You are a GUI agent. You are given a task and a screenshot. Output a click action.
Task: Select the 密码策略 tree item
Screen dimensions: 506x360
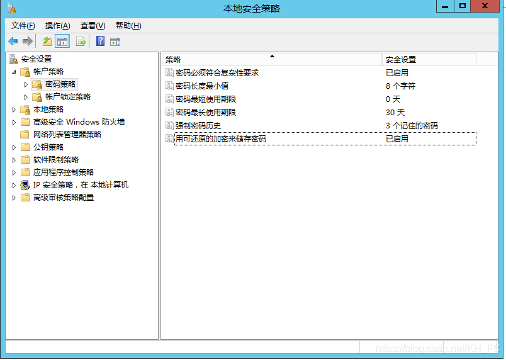point(60,84)
